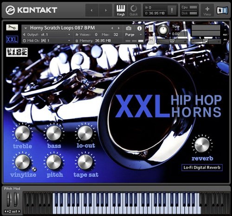The image size is (232, 216).
Task: Click the treble knob
Action: 22,133
